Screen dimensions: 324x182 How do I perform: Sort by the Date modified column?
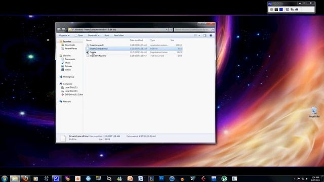click(136, 40)
